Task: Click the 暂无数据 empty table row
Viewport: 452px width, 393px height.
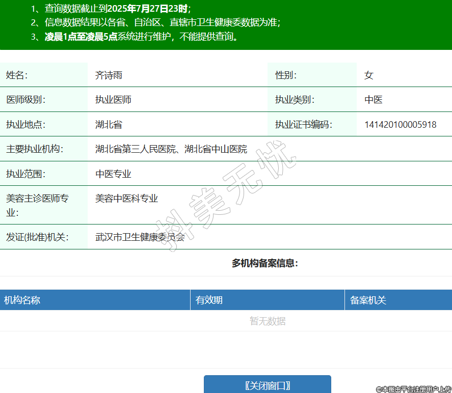Action: [268, 321]
